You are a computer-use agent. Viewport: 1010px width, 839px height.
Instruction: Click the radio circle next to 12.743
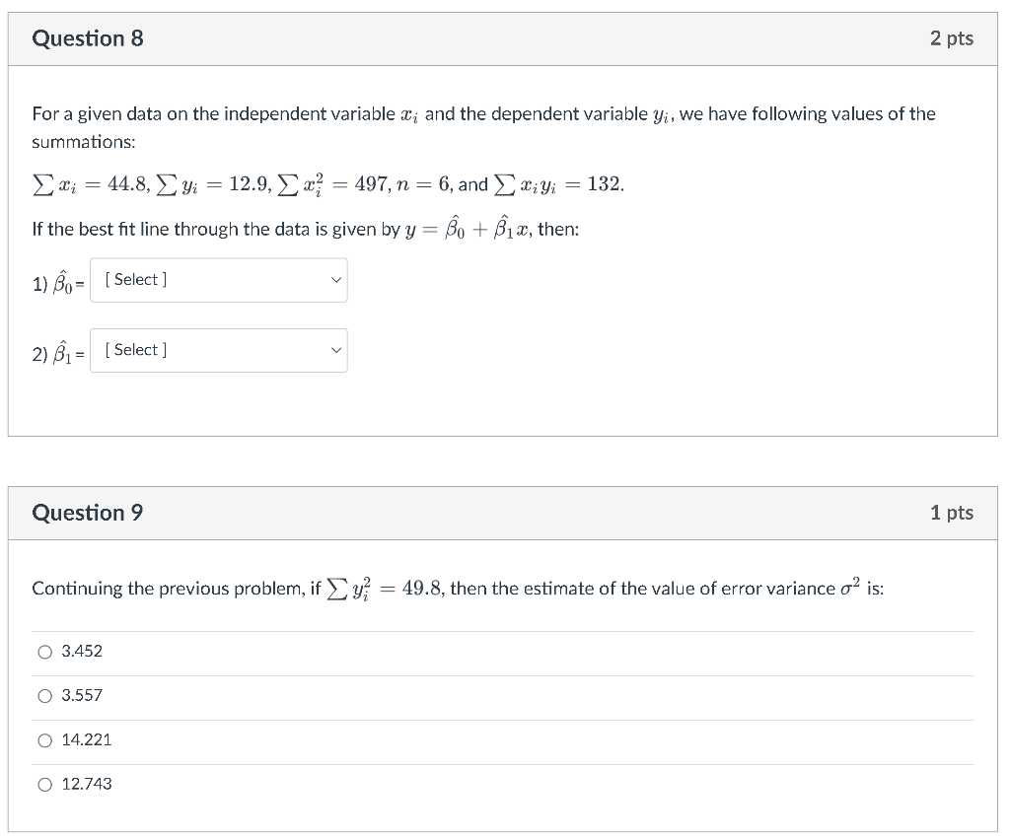[44, 784]
